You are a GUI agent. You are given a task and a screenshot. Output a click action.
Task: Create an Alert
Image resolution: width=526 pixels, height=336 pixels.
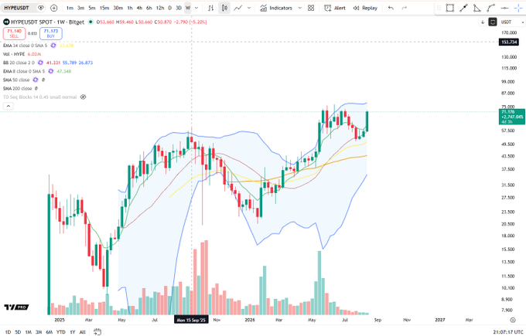click(x=335, y=8)
